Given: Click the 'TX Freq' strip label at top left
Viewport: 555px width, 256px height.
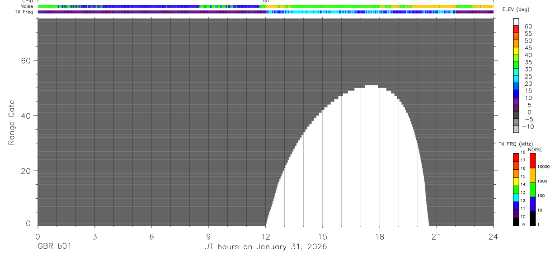Looking at the screenshot, I should [x=25, y=12].
